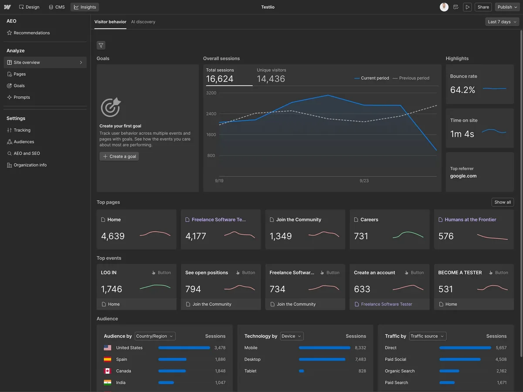Open the Time on site highlight card
Viewport: 523px width, 392px height.
point(480,128)
